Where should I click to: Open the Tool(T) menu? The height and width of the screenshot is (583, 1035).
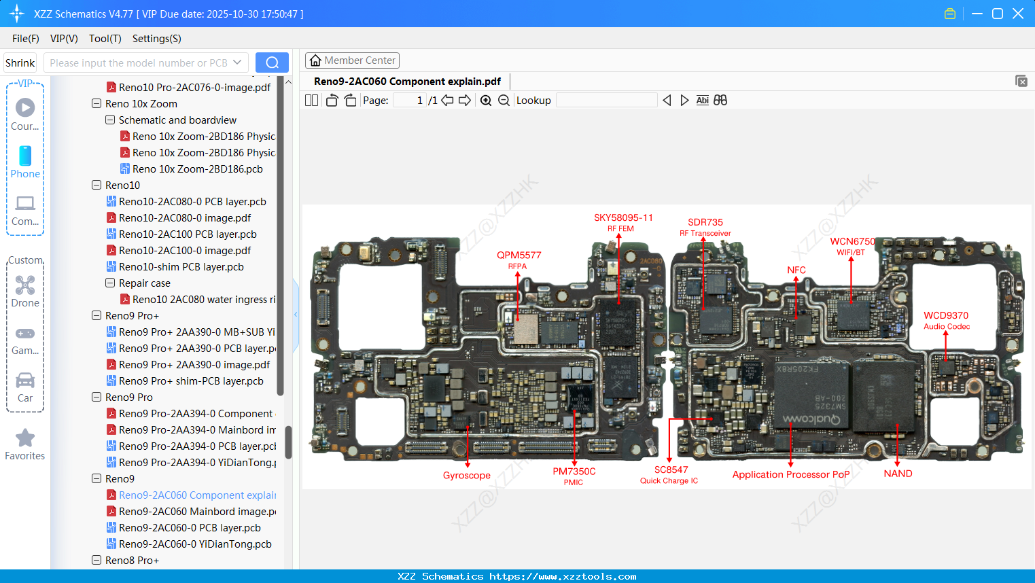pos(105,39)
